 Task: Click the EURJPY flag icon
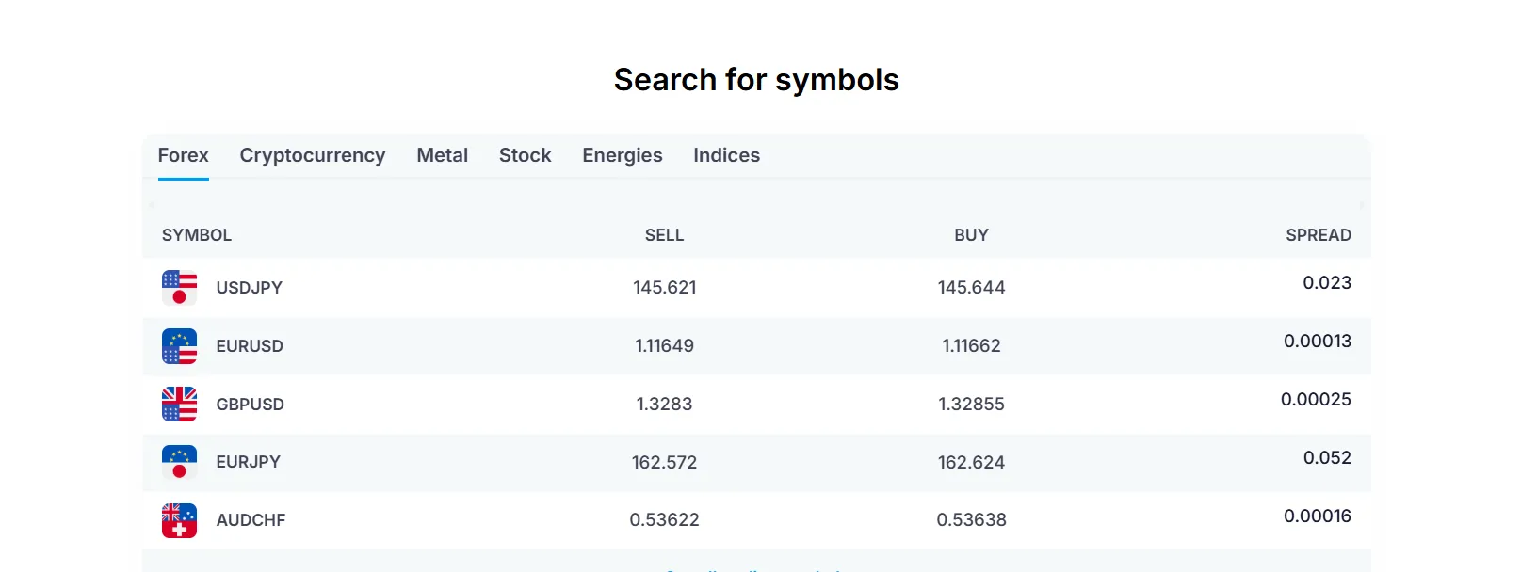click(179, 462)
